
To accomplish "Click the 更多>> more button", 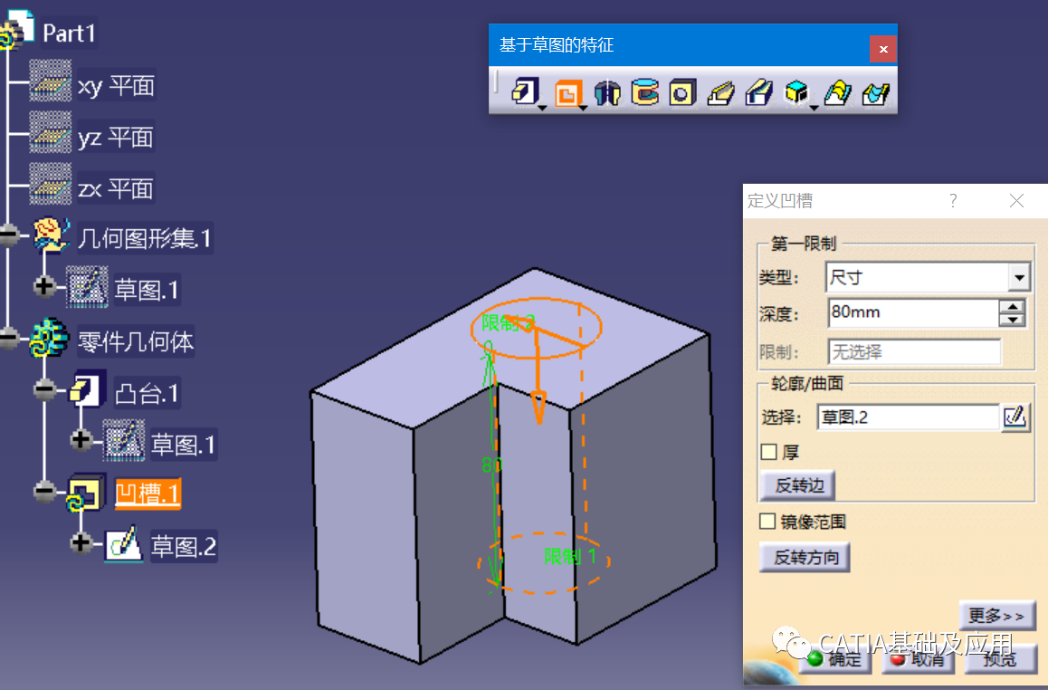I will (x=996, y=616).
